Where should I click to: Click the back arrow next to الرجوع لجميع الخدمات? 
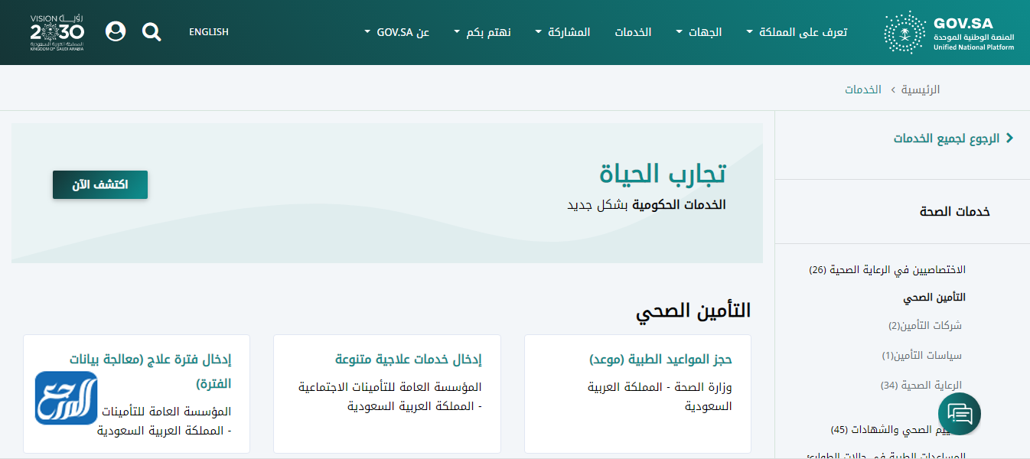(x=1010, y=138)
